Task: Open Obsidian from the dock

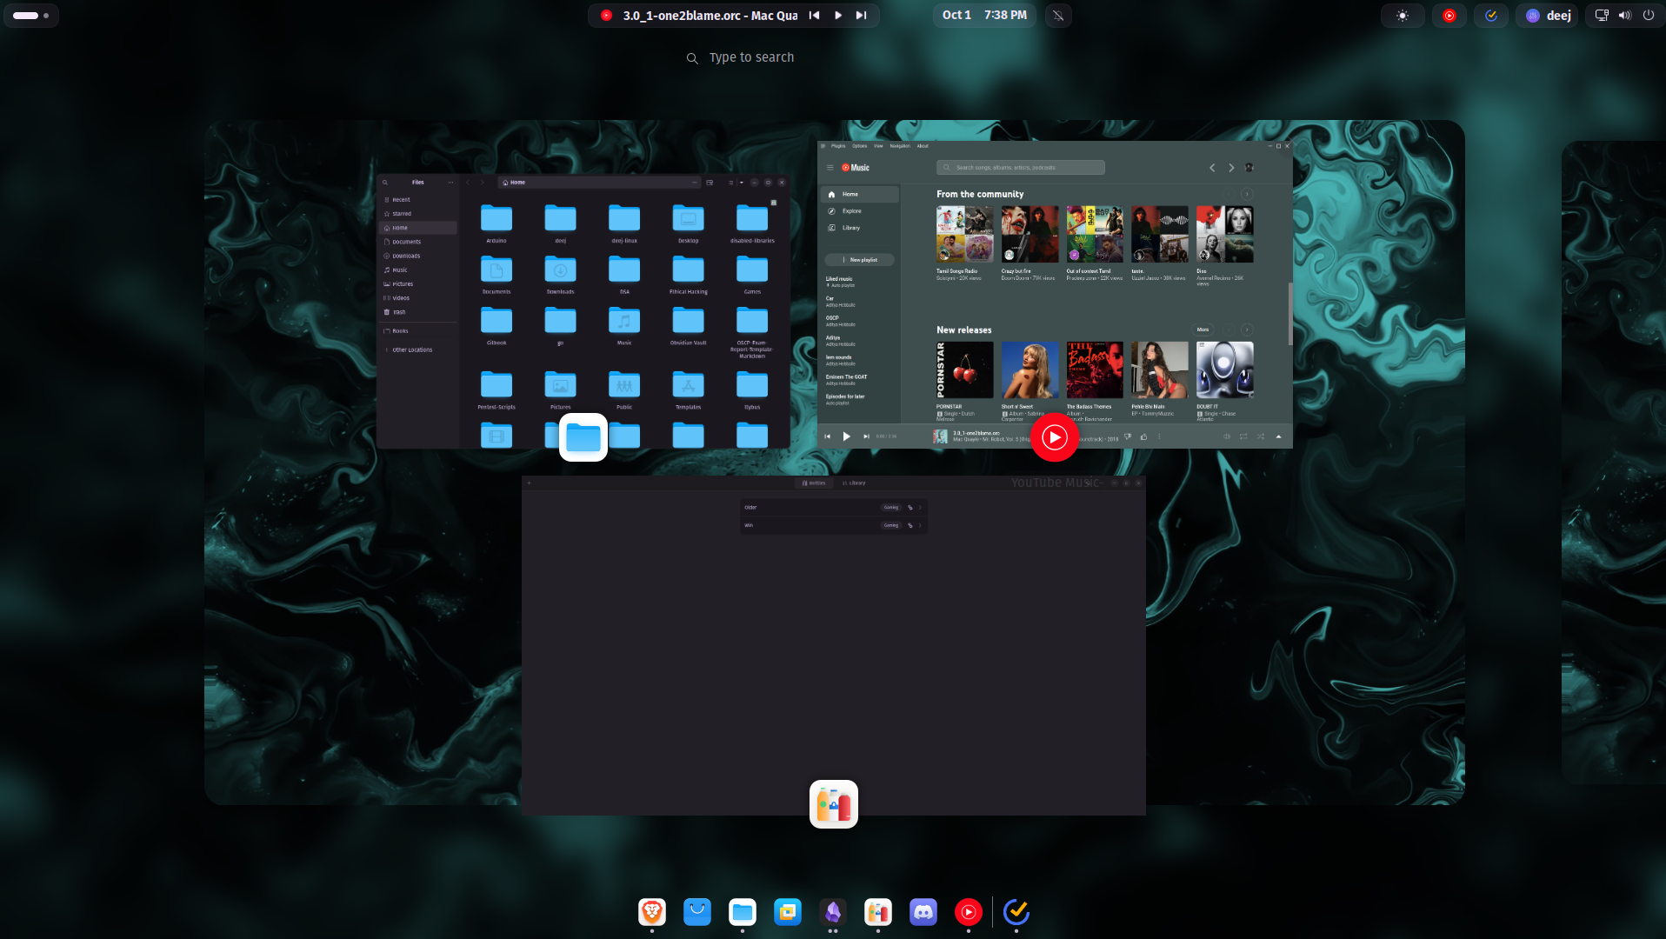Action: click(x=833, y=912)
